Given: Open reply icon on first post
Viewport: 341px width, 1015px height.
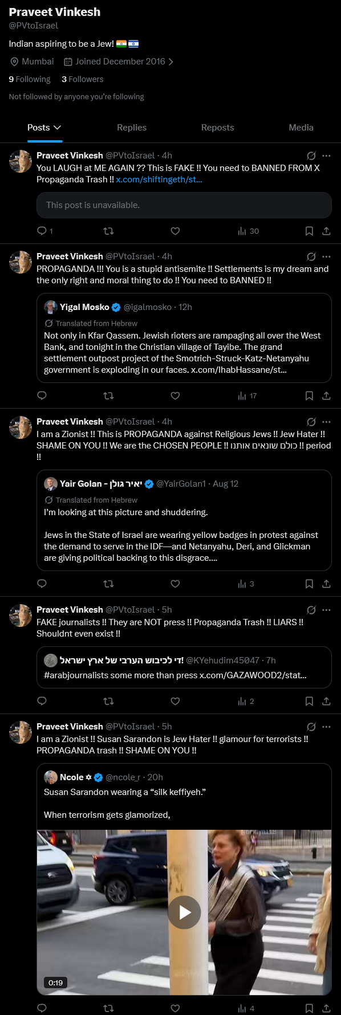Looking at the screenshot, I should point(42,231).
